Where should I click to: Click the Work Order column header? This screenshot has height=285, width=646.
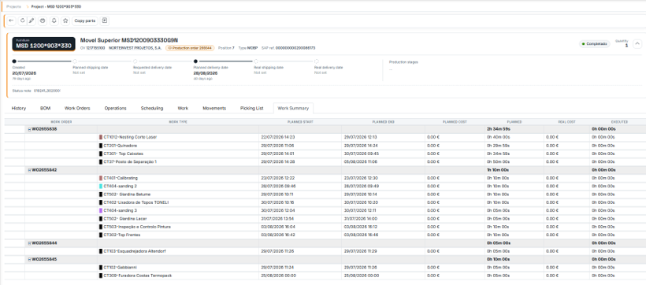tap(61, 122)
